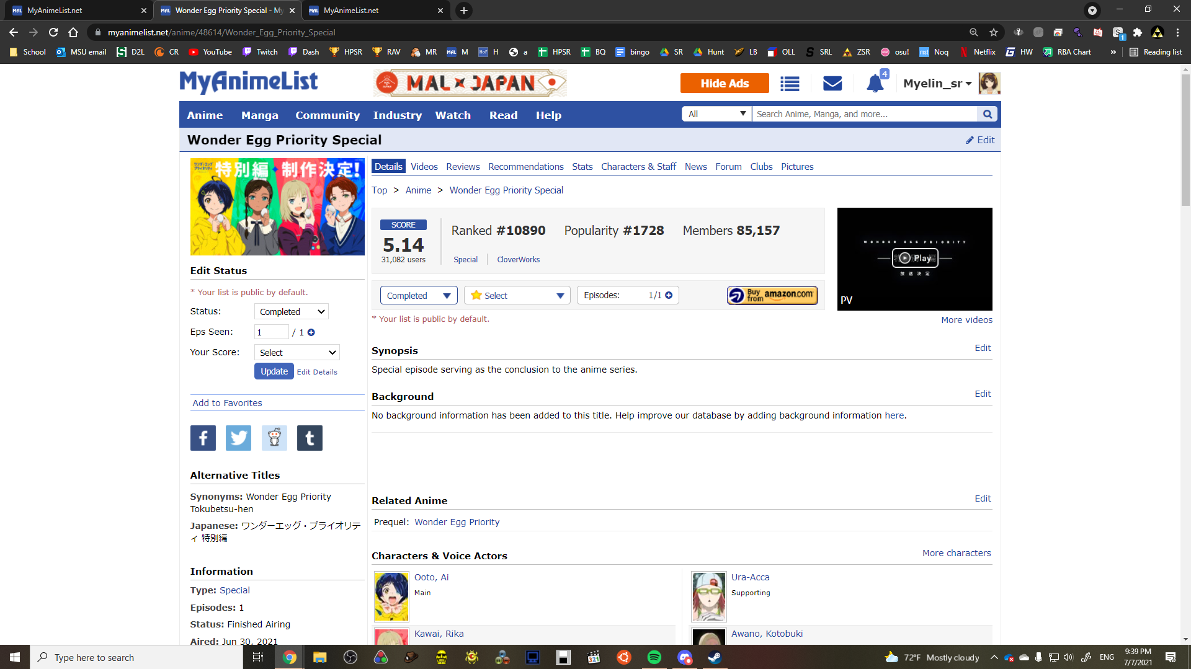Focus the Eps Seen input field

tap(272, 332)
